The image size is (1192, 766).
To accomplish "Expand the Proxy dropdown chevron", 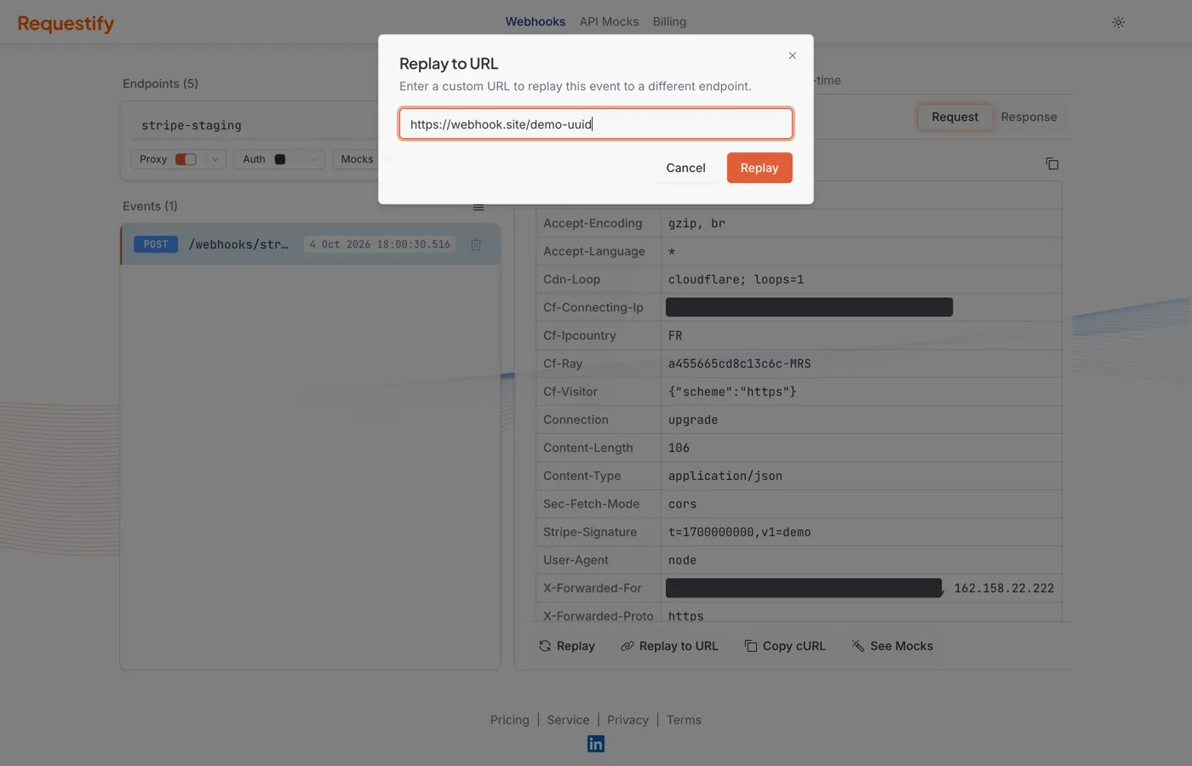I will pyautogui.click(x=215, y=159).
